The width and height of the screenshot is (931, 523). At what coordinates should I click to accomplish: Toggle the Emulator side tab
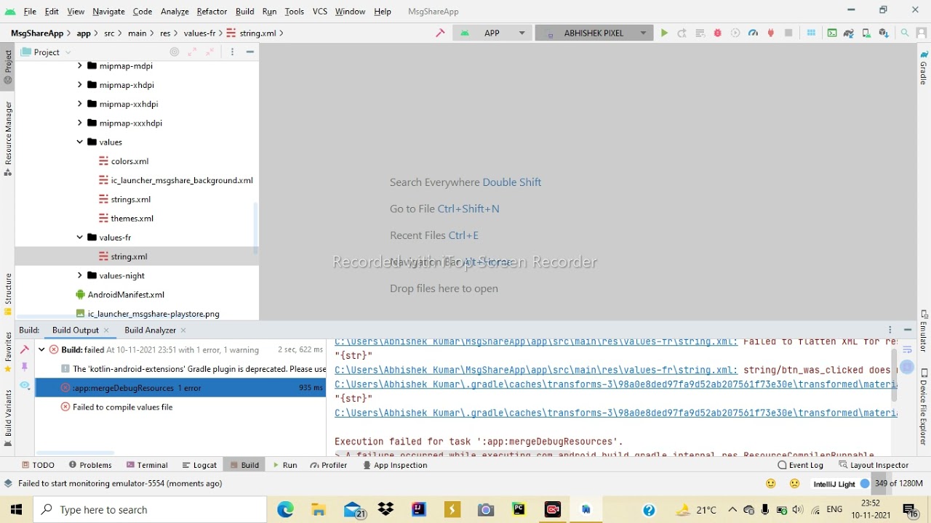pos(924,331)
